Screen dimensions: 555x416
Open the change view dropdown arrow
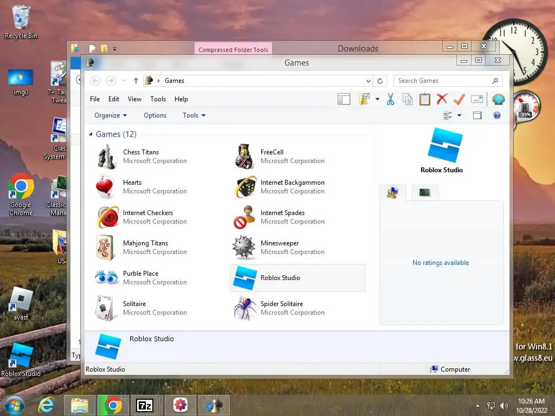click(x=459, y=115)
